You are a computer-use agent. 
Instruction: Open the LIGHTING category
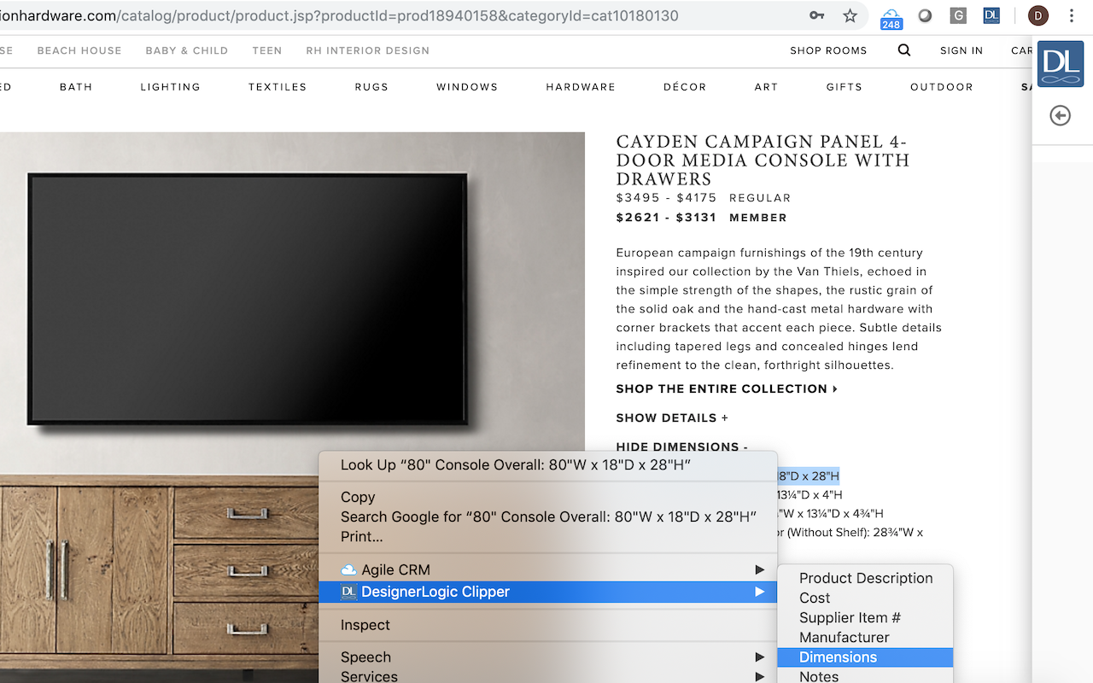[x=171, y=87]
